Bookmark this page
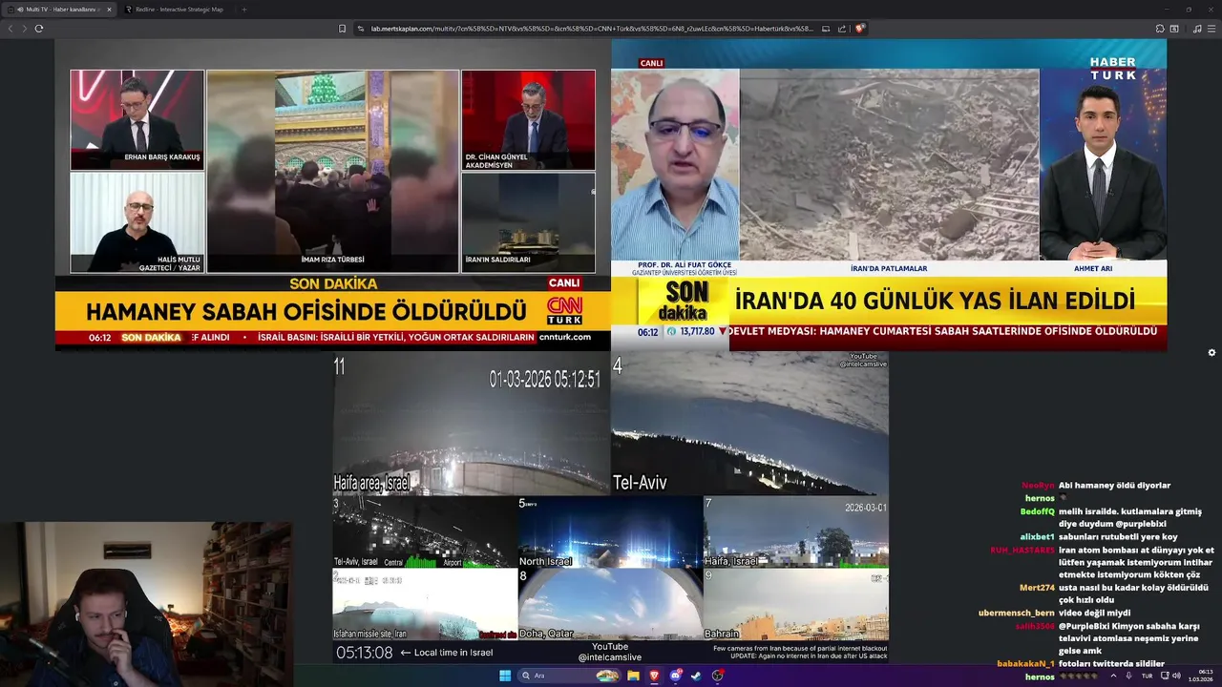The height and width of the screenshot is (687, 1222). pyautogui.click(x=342, y=29)
